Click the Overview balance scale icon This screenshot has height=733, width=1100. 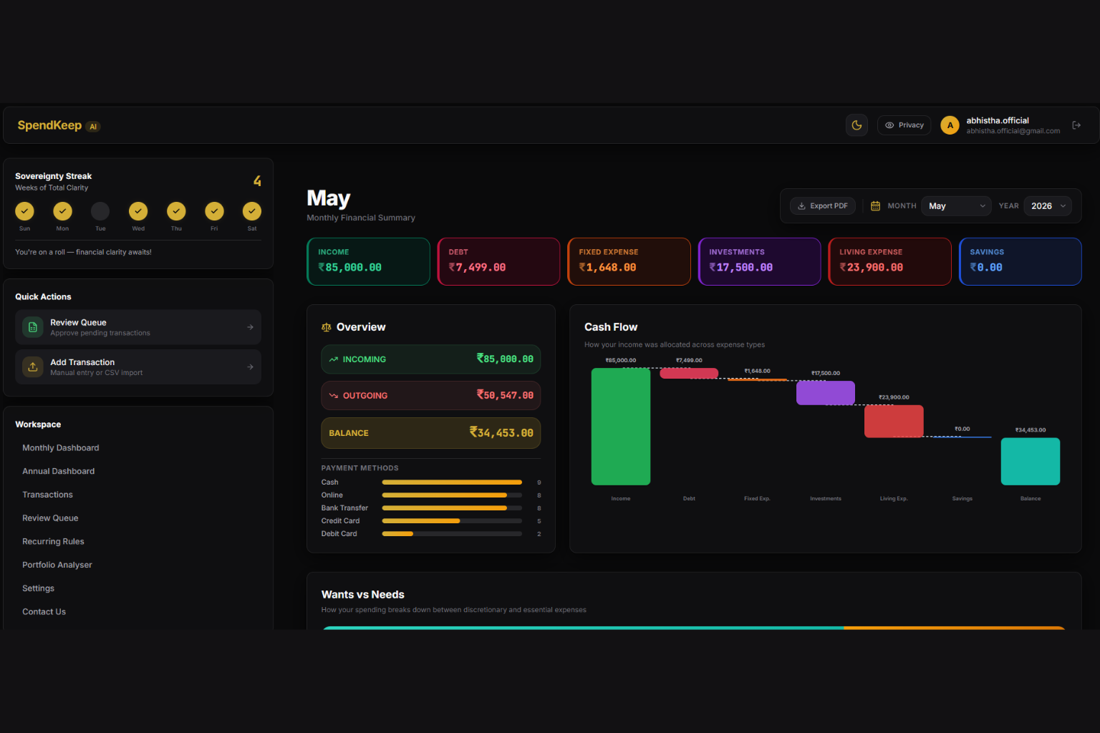coord(327,327)
